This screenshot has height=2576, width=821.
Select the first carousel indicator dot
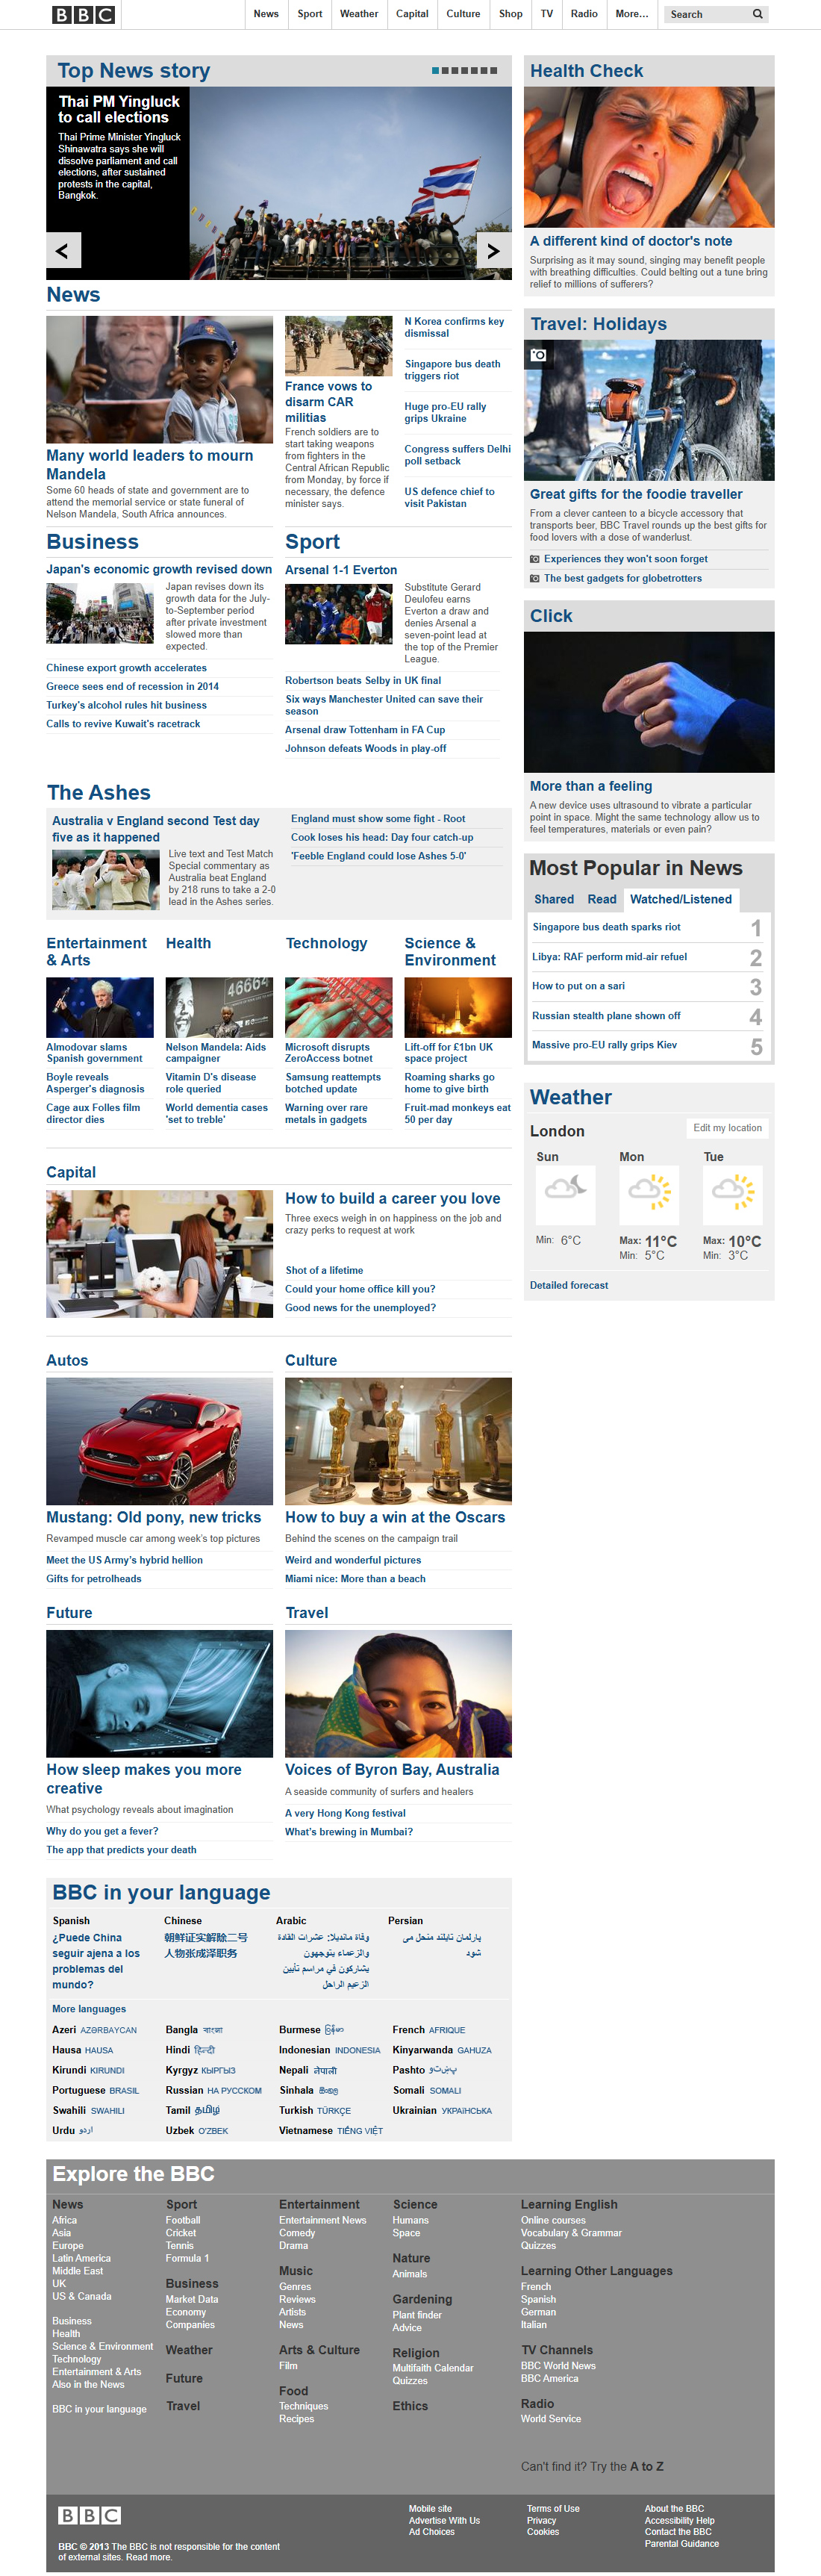435,71
